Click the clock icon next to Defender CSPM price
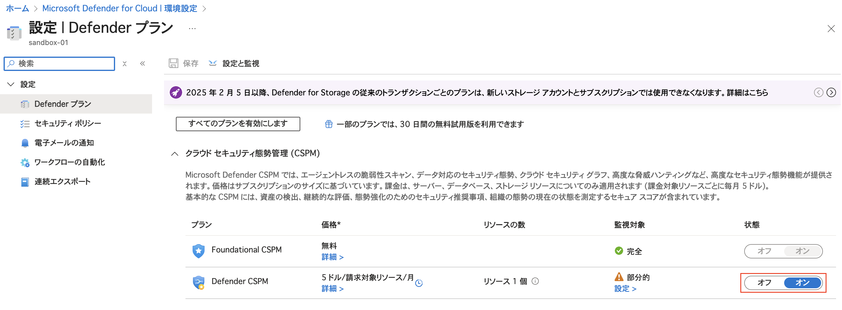The image size is (842, 310). (x=419, y=283)
